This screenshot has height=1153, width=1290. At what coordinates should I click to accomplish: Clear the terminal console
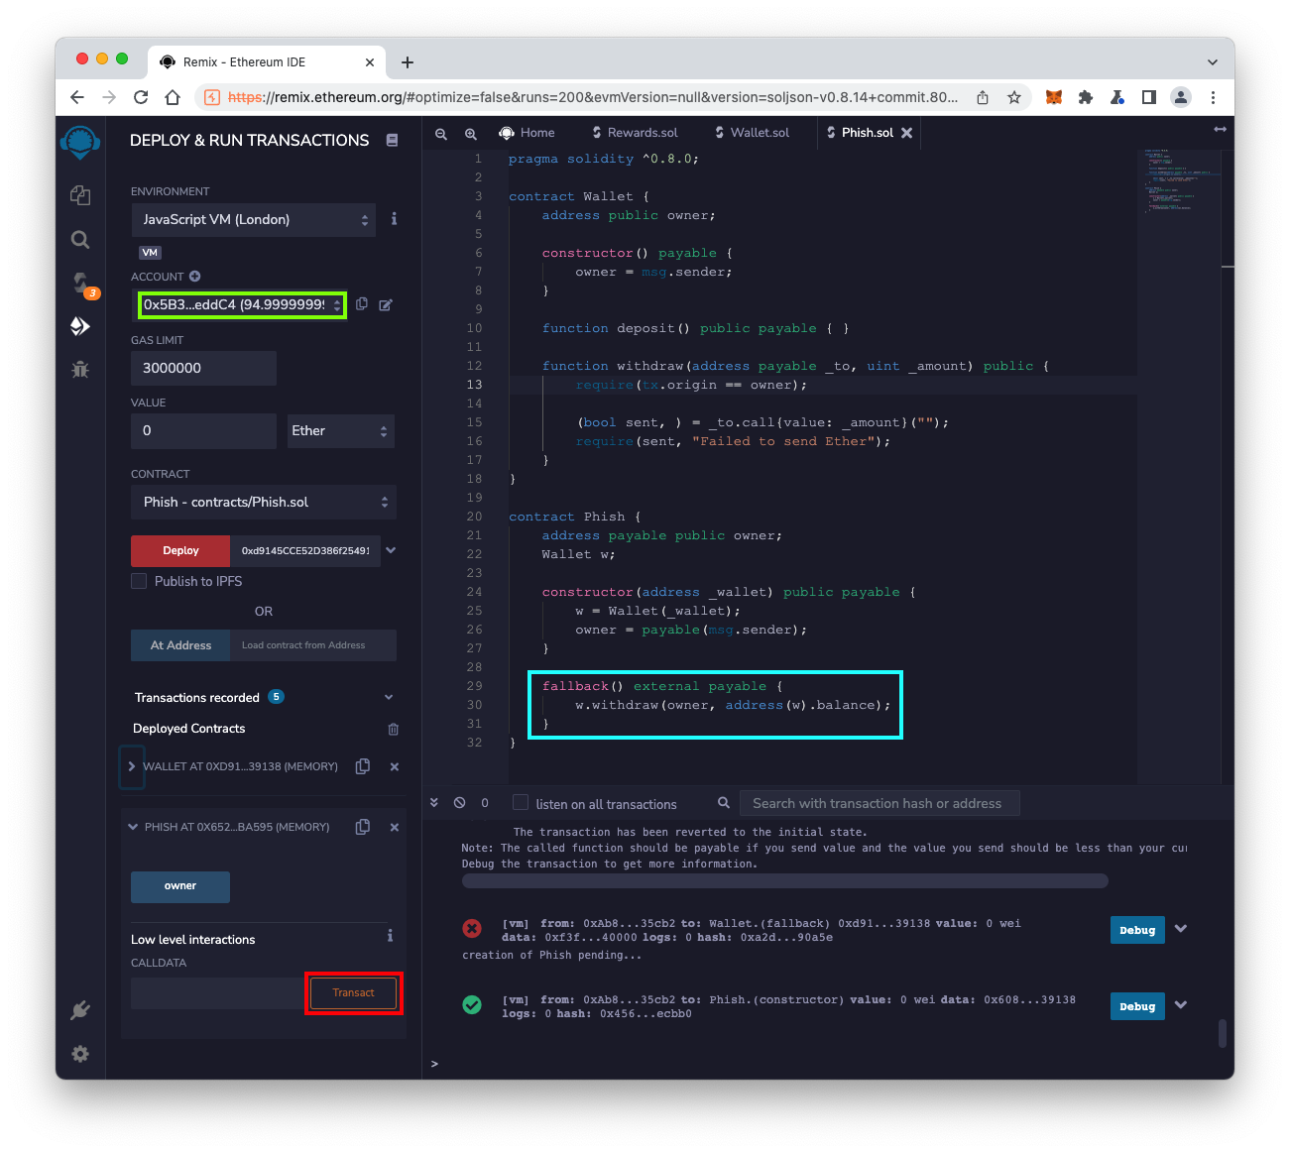point(460,803)
